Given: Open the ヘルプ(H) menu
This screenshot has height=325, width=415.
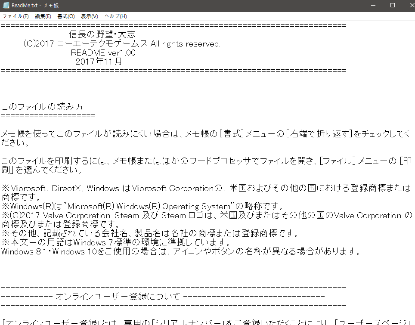Looking at the screenshot, I should (116, 16).
